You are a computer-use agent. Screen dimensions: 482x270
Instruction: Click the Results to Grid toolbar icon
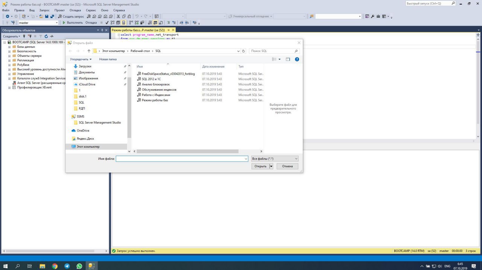coord(155,23)
